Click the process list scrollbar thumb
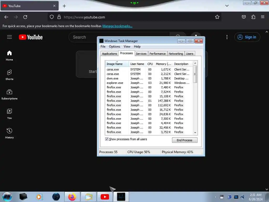Screen dimensions: 269x202 point(195,74)
